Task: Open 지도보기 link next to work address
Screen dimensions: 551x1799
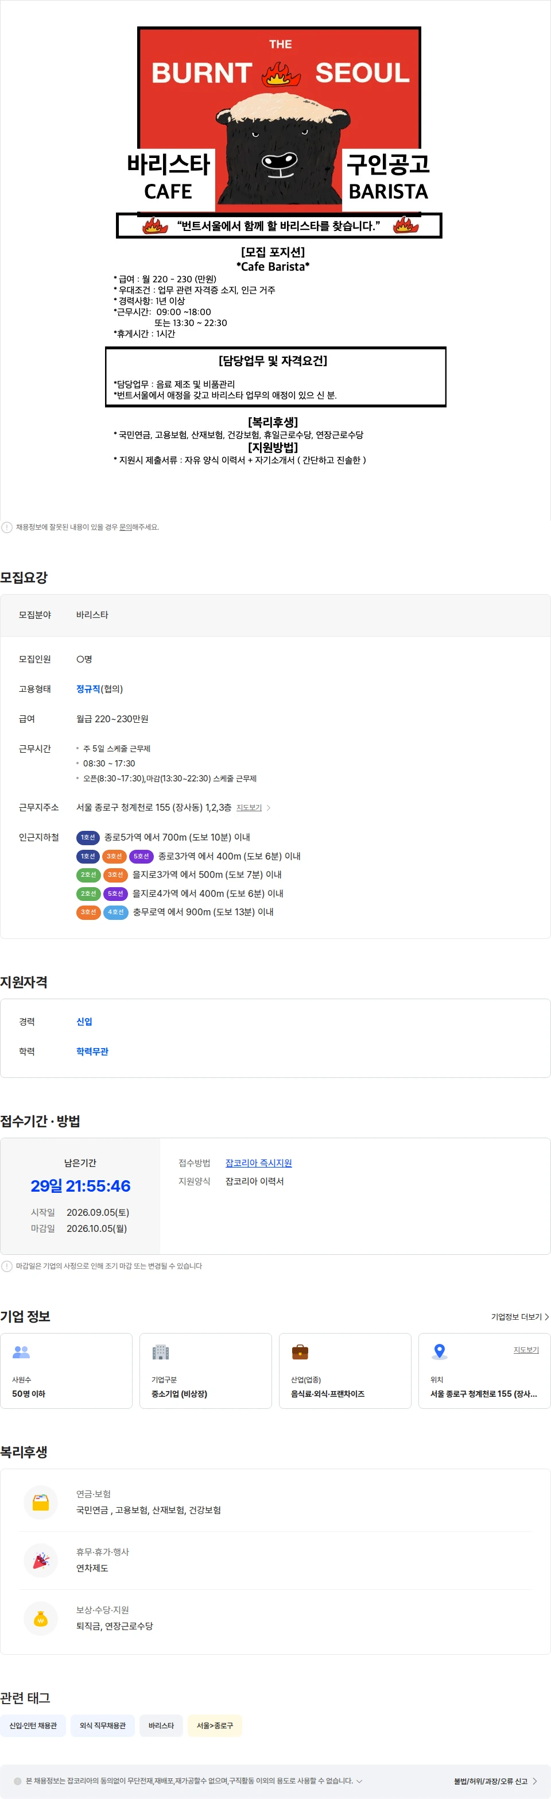Action: pyautogui.click(x=249, y=807)
